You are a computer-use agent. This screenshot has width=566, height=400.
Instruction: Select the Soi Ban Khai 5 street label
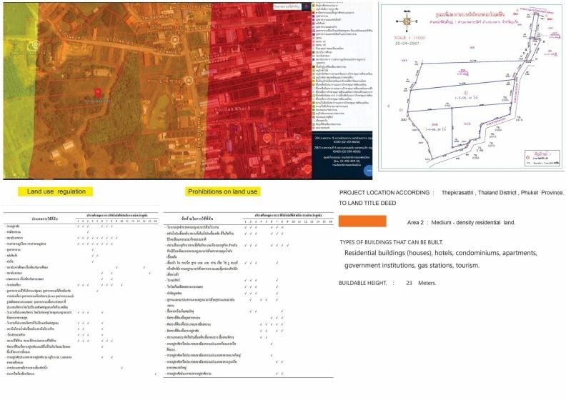(x=232, y=109)
